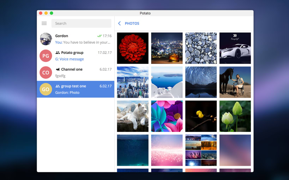
Task: Maximize the Potato window with green button
Action: click(52, 13)
